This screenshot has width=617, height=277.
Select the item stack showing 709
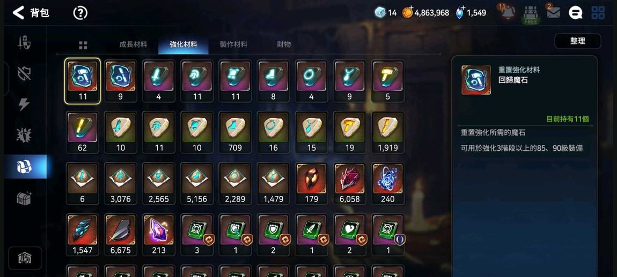click(x=235, y=132)
